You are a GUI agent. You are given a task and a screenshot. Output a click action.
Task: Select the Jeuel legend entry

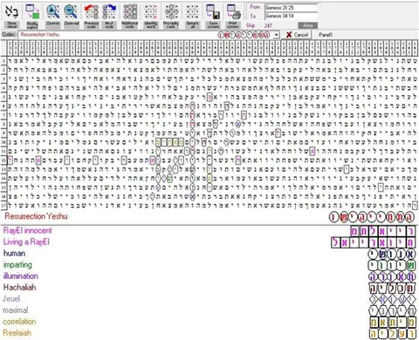(x=11, y=299)
